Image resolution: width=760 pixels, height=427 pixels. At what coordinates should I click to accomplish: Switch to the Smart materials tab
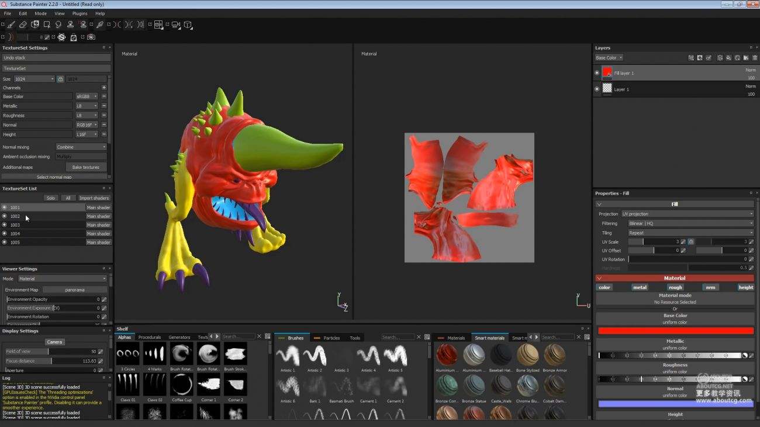pyautogui.click(x=490, y=337)
